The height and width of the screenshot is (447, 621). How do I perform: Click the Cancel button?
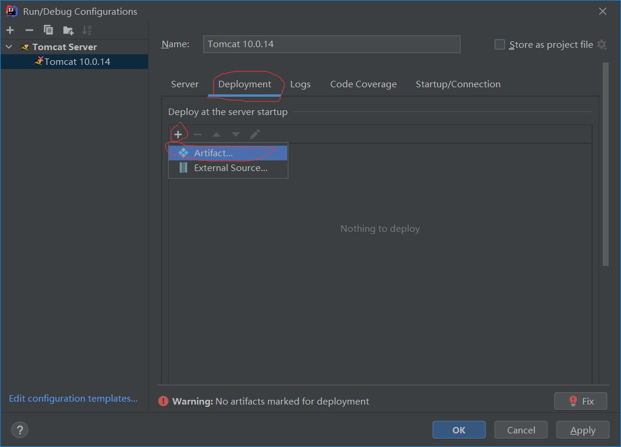(x=521, y=430)
